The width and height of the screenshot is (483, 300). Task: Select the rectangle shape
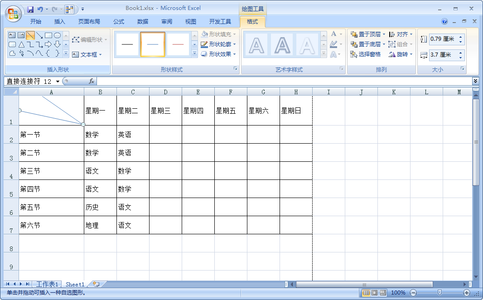tap(48, 35)
